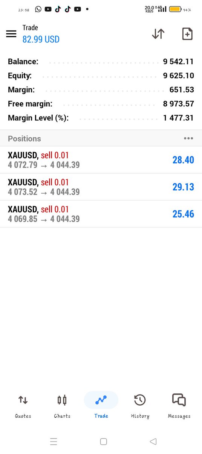Screen dimensions: 202x454
Task: Open the History tab
Action: (x=140, y=406)
